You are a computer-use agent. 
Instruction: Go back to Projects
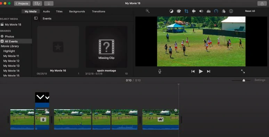22,3
